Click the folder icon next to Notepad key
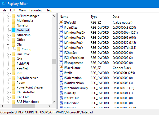This screenshot has width=159, height=115. click(x=13, y=30)
